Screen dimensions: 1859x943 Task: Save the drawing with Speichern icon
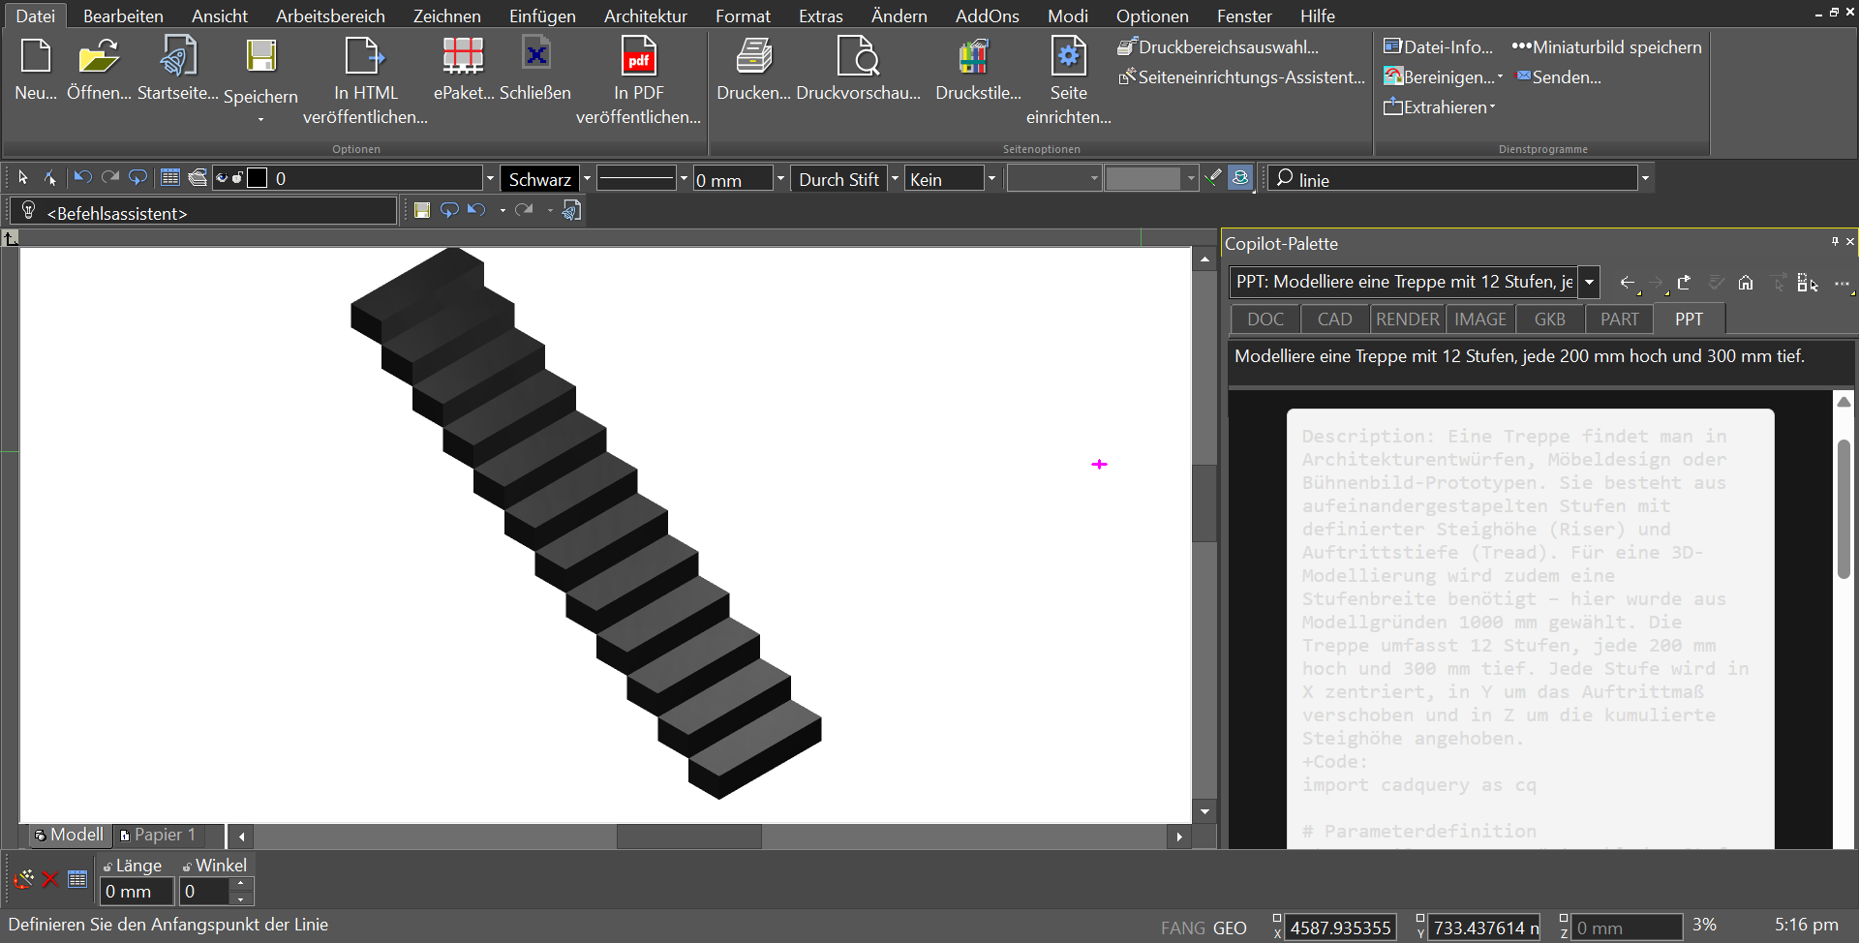pyautogui.click(x=260, y=56)
